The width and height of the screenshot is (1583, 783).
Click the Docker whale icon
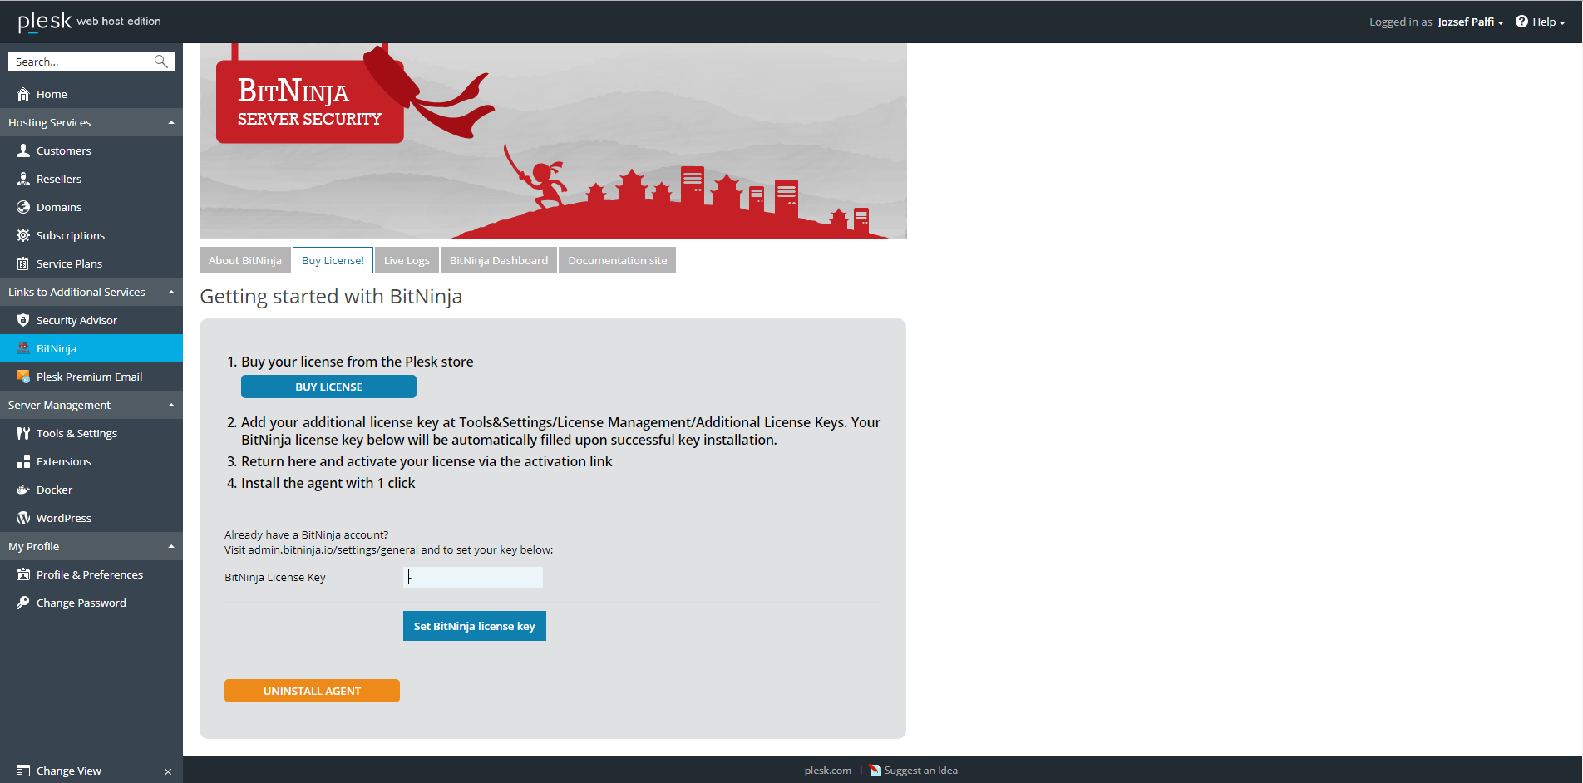click(23, 490)
